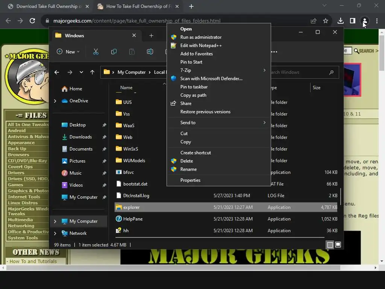
Task: Choose Copy as path
Action: coord(218,95)
